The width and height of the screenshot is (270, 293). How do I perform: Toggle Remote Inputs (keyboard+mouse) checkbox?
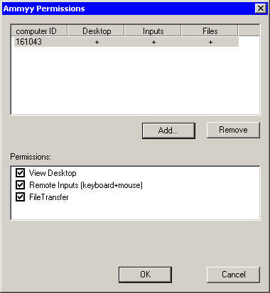(20, 185)
